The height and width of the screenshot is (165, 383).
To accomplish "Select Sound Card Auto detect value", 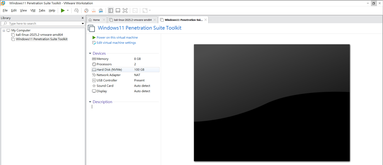I will click(x=142, y=86).
